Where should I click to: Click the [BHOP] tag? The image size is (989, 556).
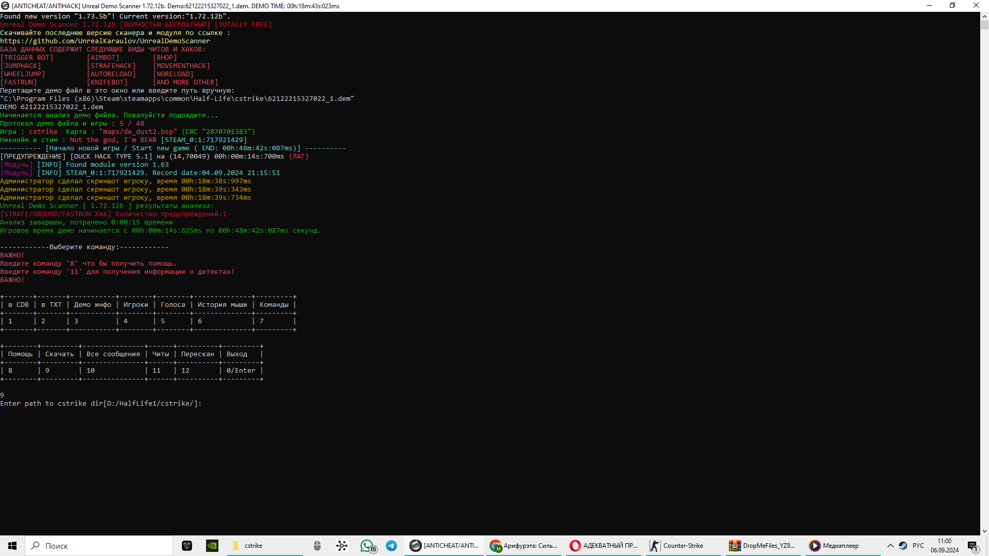tap(165, 58)
